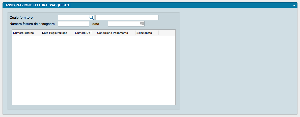Image resolution: width=300 pixels, height=117 pixels.
Task: Click the Condizione Pagamento column header
Action: pyautogui.click(x=113, y=33)
